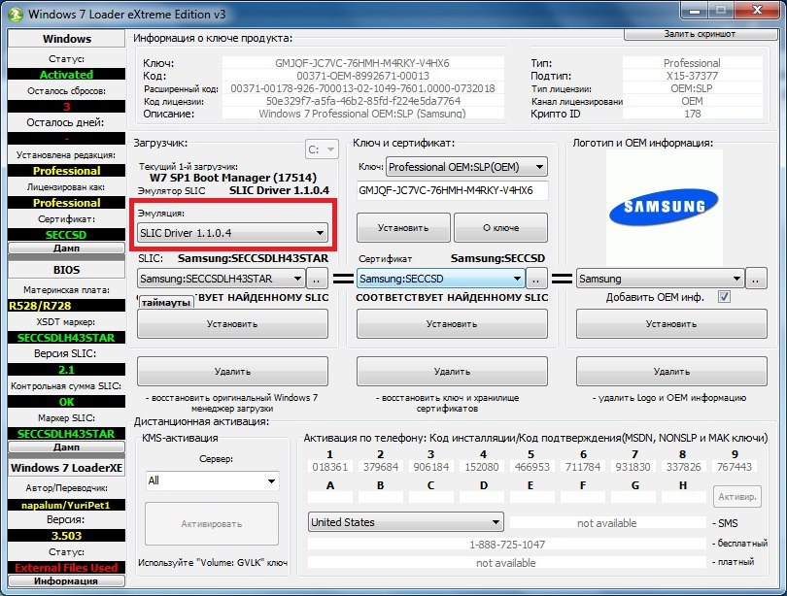The height and width of the screenshot is (596, 787).
Task: Click the version value '3.503'
Action: point(66,536)
